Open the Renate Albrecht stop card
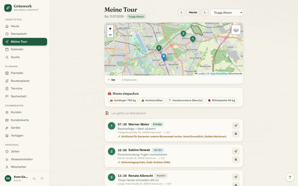298x186 pixels. click(174, 178)
